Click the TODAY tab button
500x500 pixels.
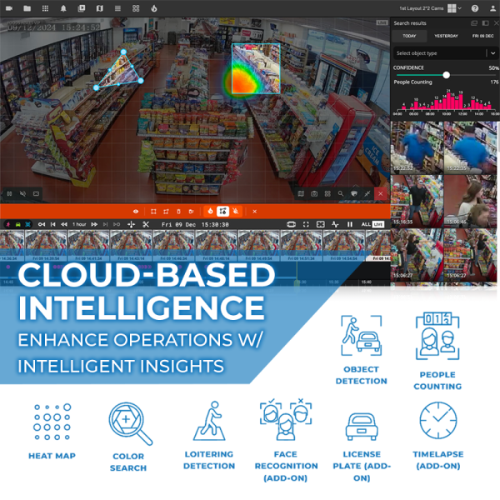click(409, 36)
